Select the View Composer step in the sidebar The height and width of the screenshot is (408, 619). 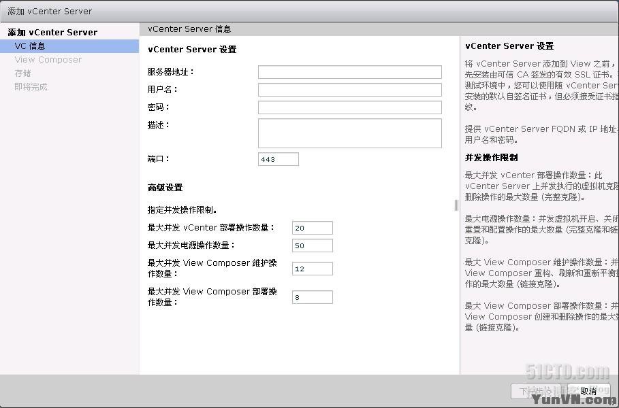pos(48,60)
